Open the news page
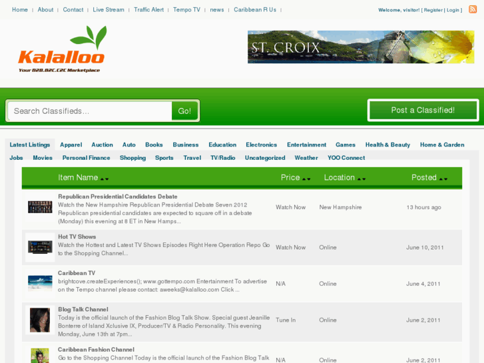Image resolution: width=484 pixels, height=363 pixels. [216, 9]
